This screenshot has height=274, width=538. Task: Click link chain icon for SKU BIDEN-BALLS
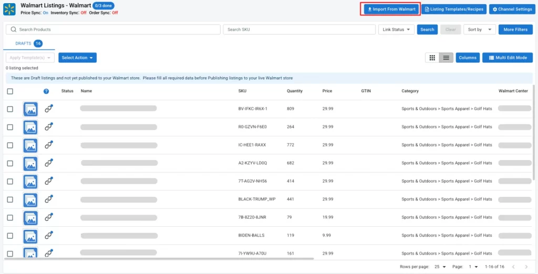point(49,236)
